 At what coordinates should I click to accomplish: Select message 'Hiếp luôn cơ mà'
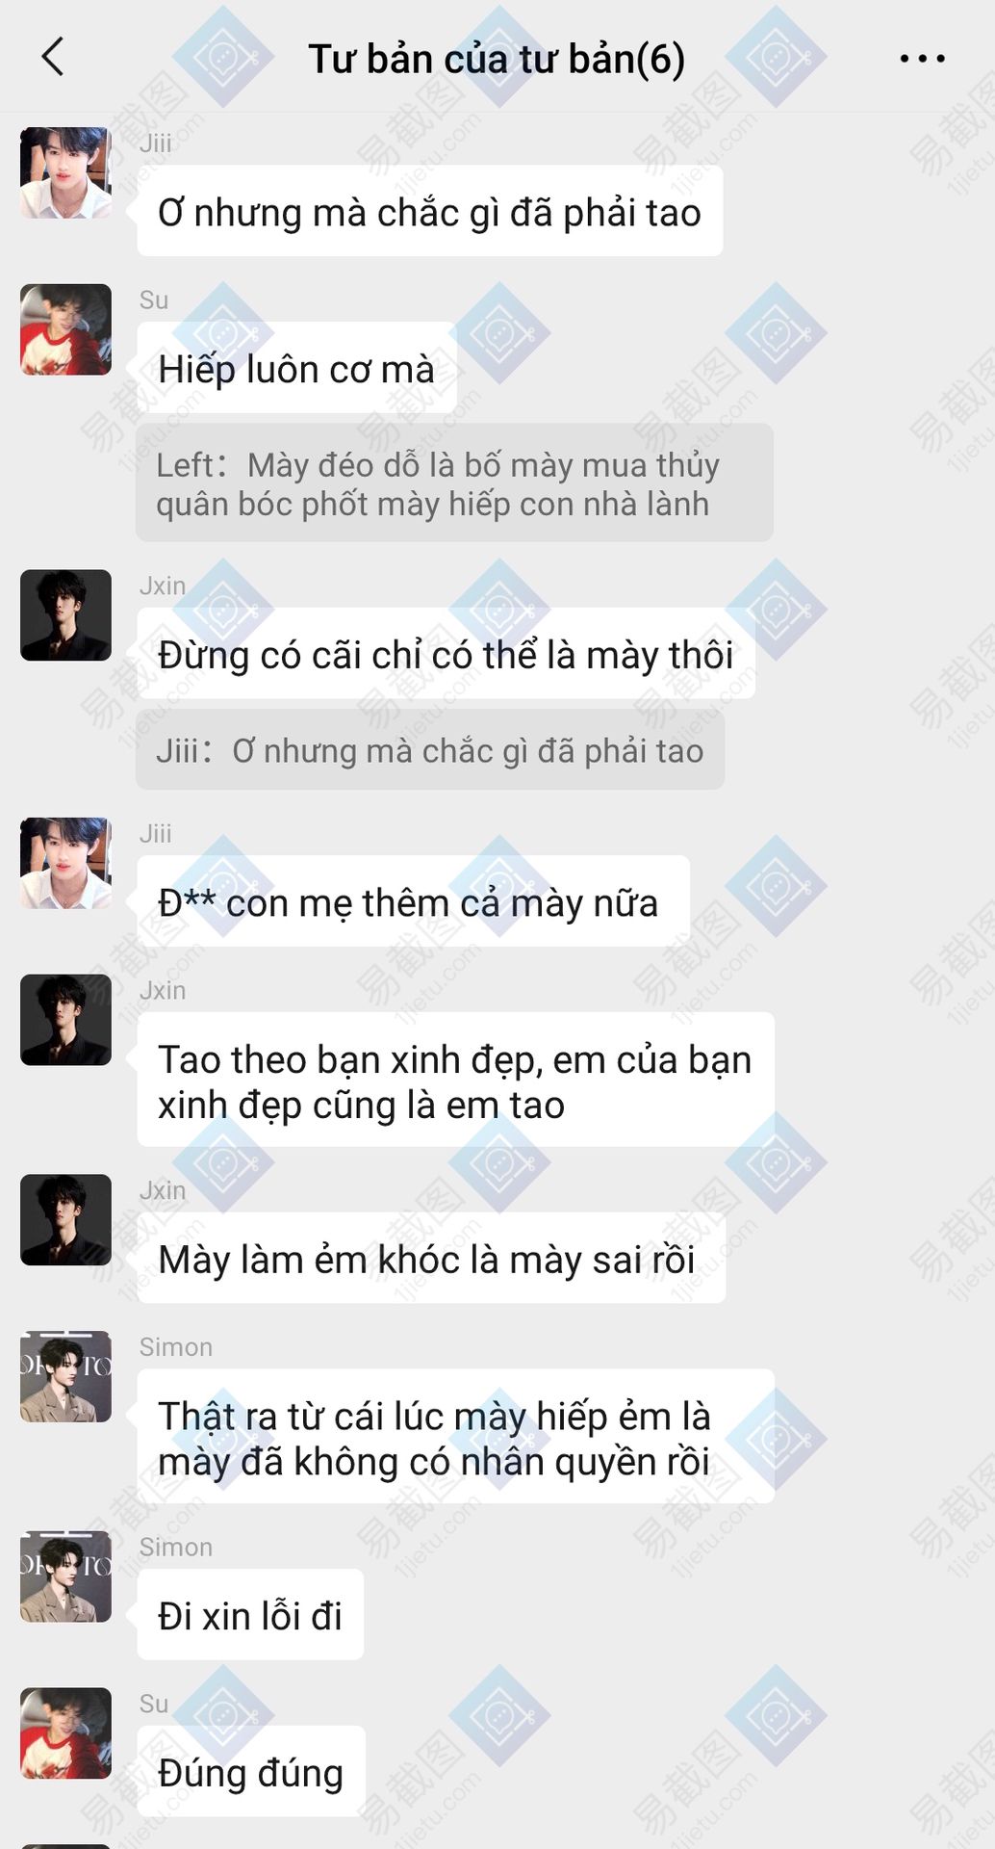tap(296, 368)
